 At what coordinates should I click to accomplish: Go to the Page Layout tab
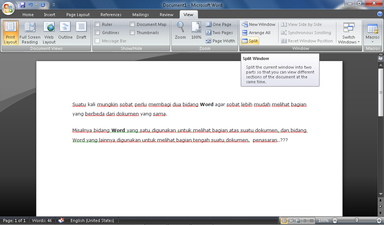[x=78, y=15]
